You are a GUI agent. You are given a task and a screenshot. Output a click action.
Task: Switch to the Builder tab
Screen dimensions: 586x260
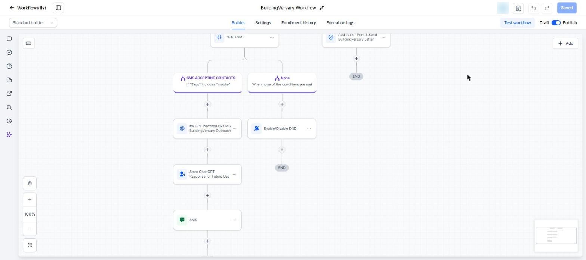pos(238,23)
